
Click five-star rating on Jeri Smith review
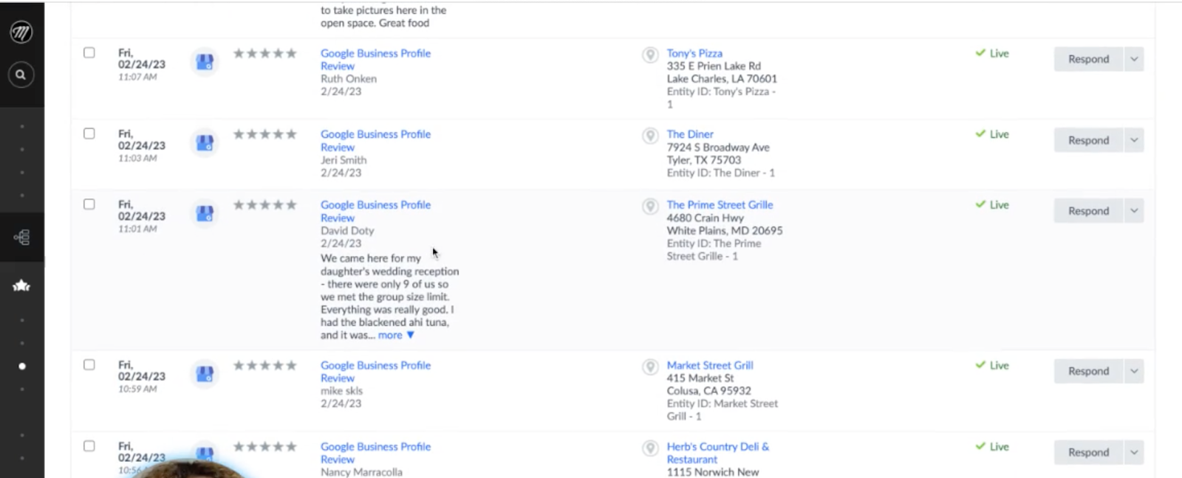pyautogui.click(x=264, y=134)
